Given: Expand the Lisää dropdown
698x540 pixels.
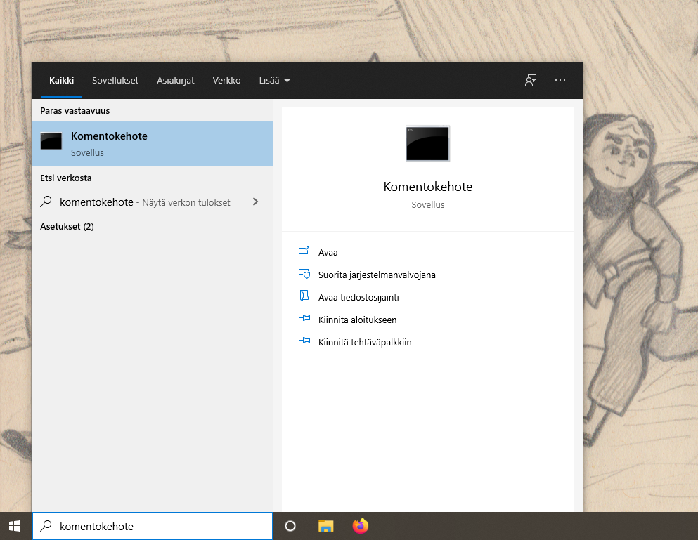Looking at the screenshot, I should point(275,81).
